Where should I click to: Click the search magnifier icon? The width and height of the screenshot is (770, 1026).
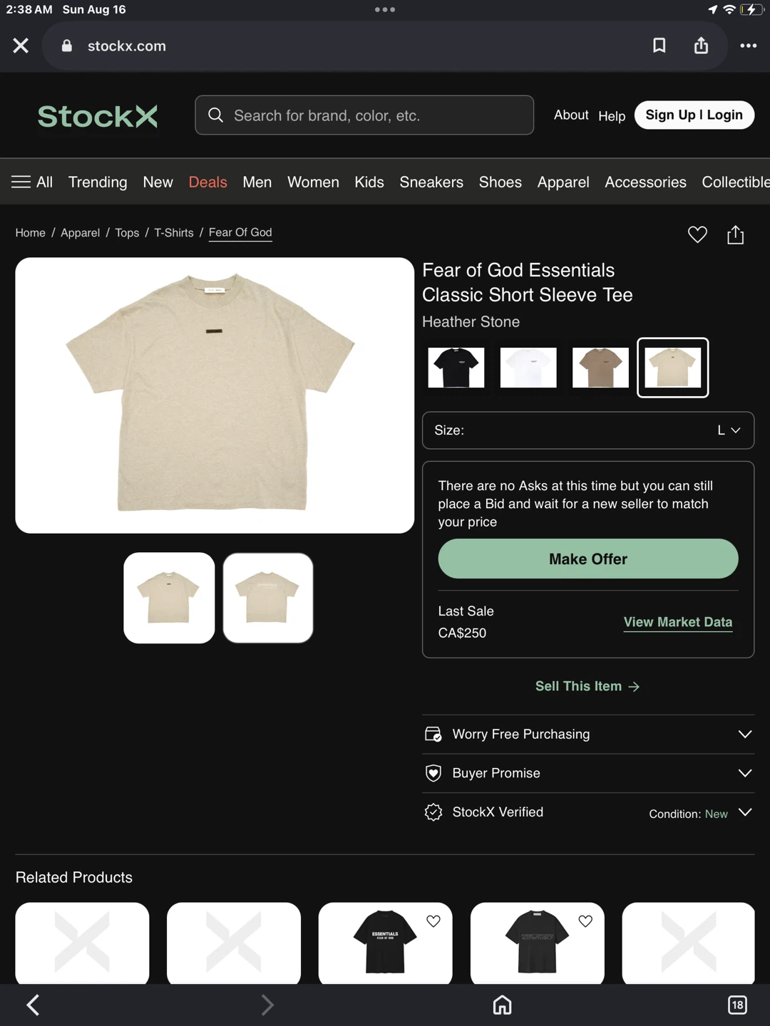pos(215,115)
